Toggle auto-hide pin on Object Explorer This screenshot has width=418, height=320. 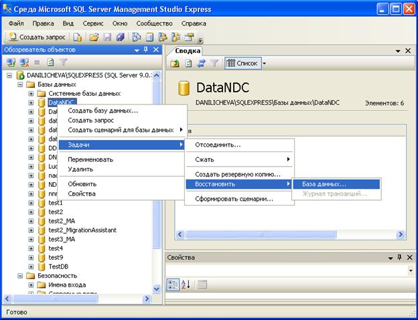point(146,50)
